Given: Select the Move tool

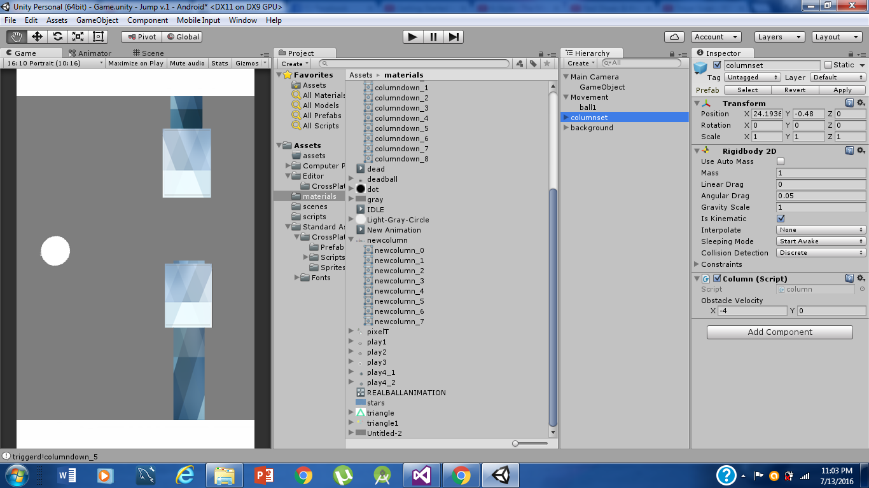Looking at the screenshot, I should [37, 36].
